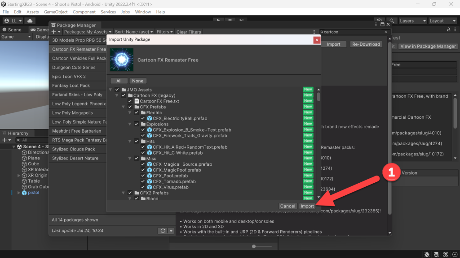Click the CFX_MagicPoof prefab cube icon
The image size is (460, 258).
tap(149, 170)
